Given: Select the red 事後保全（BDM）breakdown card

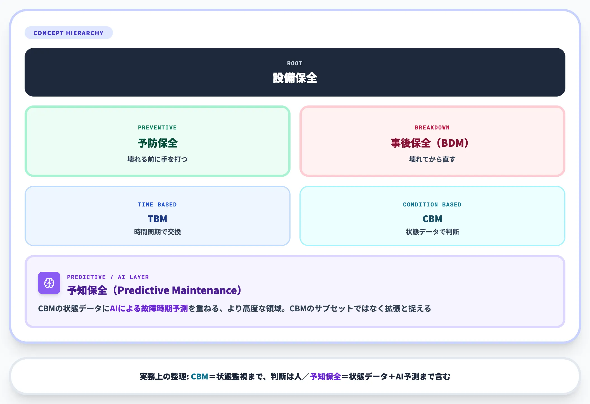Looking at the screenshot, I should click(x=432, y=141).
